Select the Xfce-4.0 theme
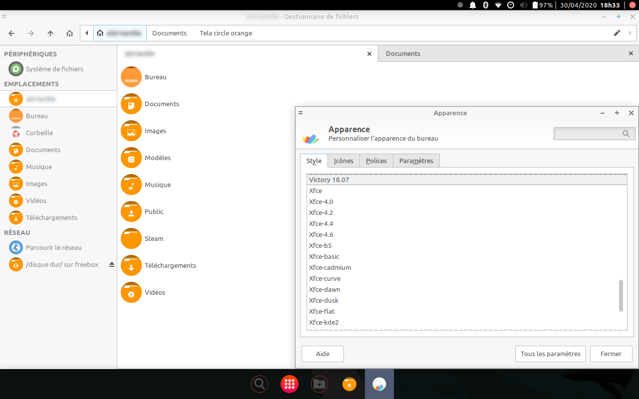This screenshot has width=639, height=399. click(x=467, y=201)
